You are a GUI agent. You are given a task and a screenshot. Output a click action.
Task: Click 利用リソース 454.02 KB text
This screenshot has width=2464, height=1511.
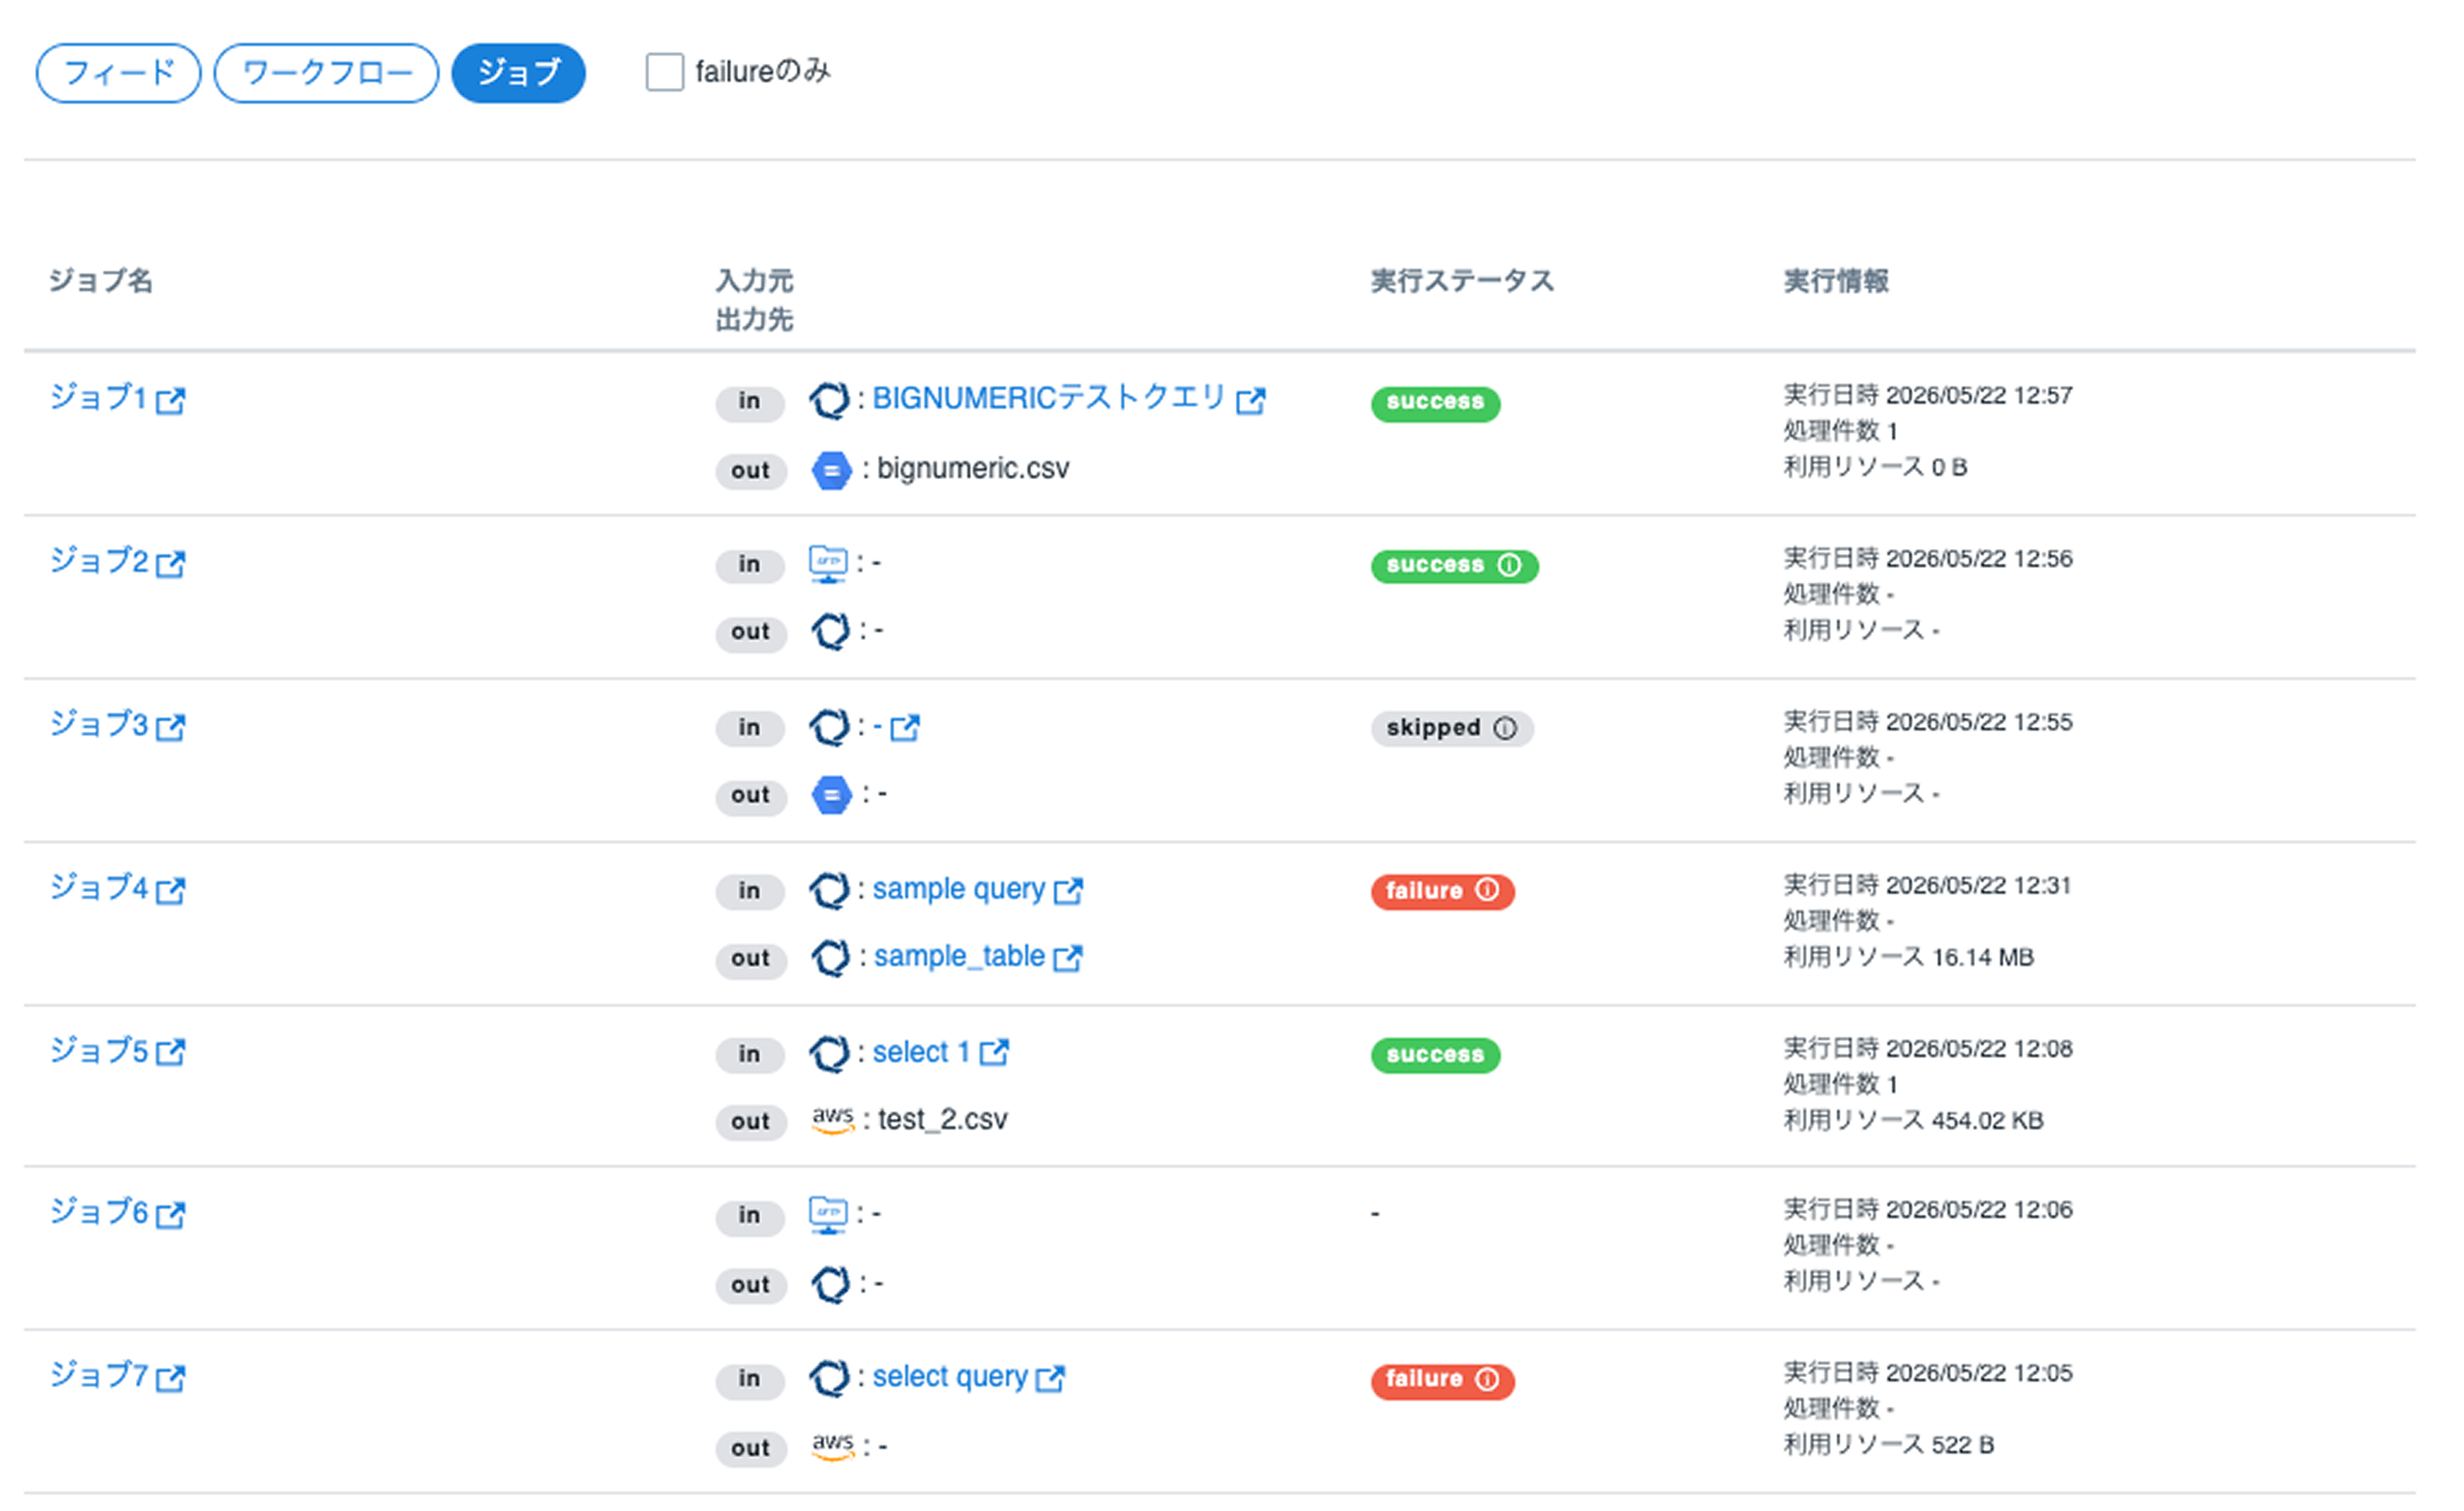pyautogui.click(x=1914, y=1121)
